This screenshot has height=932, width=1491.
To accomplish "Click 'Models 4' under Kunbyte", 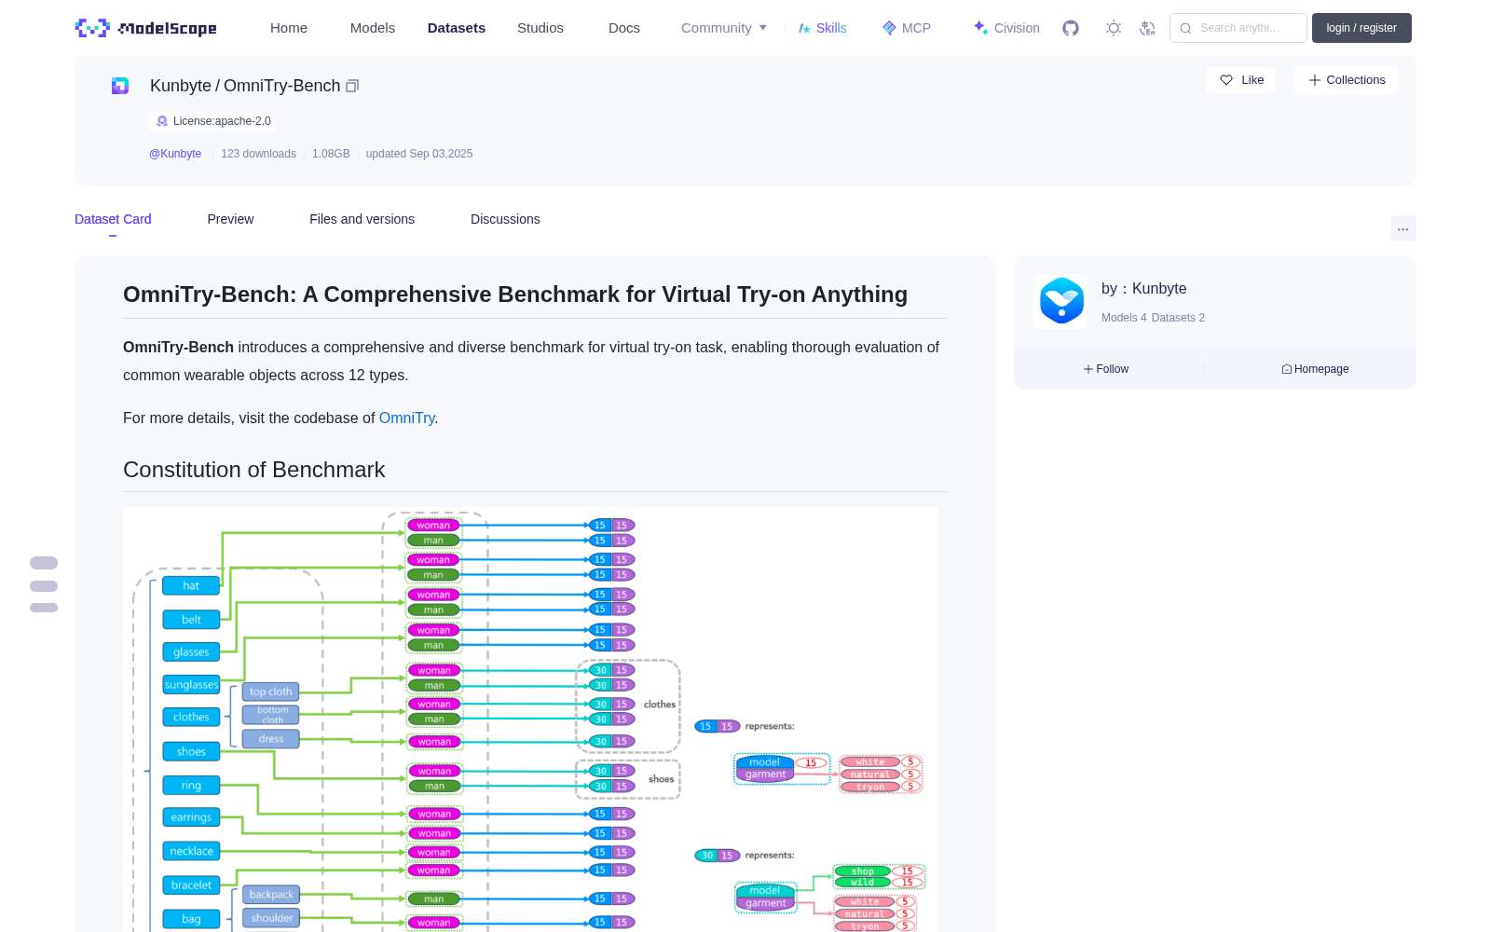I will (x=1124, y=318).
